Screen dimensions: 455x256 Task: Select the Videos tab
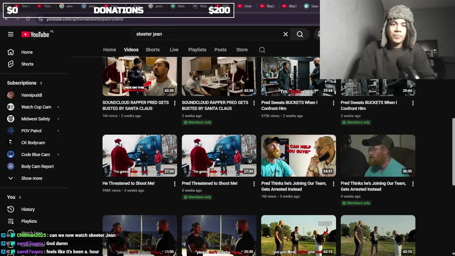(131, 50)
